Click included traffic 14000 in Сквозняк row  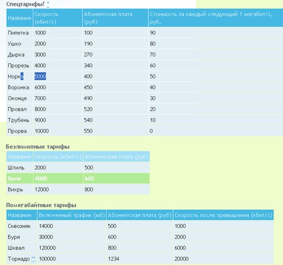(46, 226)
